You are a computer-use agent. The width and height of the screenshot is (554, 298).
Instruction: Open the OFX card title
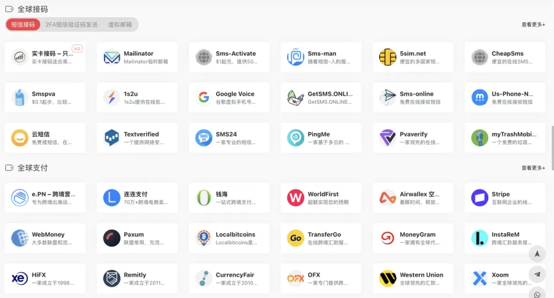pos(314,275)
